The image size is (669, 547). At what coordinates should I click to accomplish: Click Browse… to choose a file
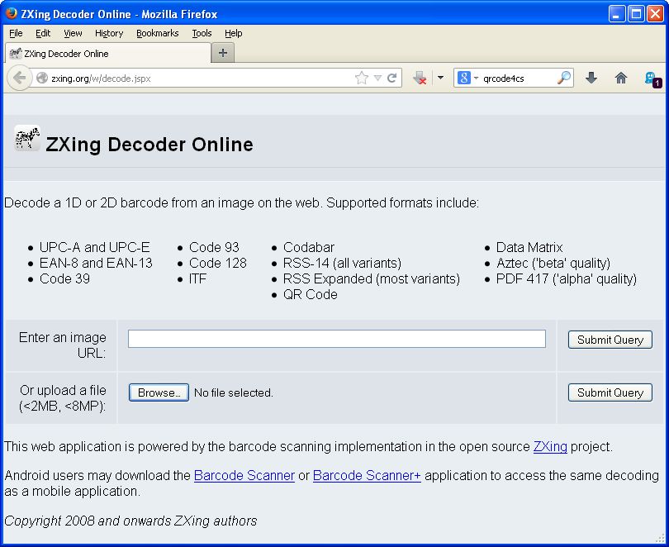click(x=159, y=392)
